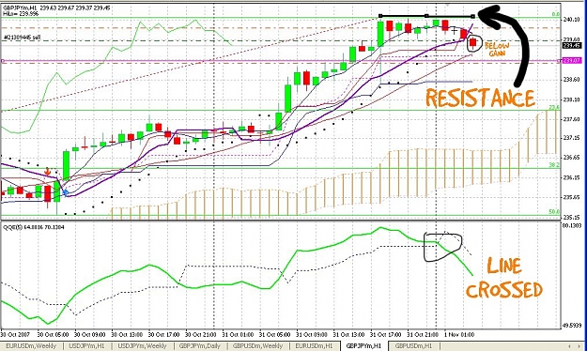Click the Fibonacci 50.0 level label
587x351 pixels.
[x=554, y=212]
